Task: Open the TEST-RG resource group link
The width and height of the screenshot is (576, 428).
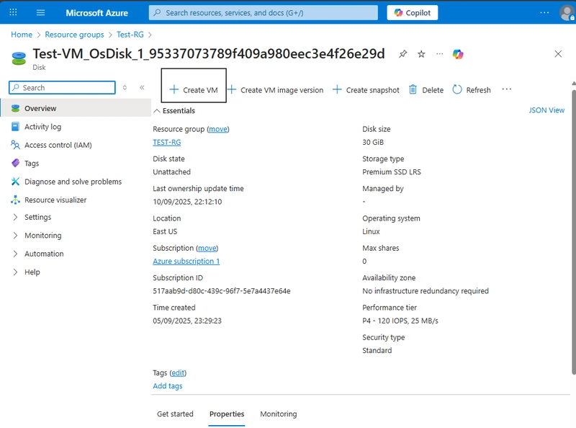Action: coord(167,142)
